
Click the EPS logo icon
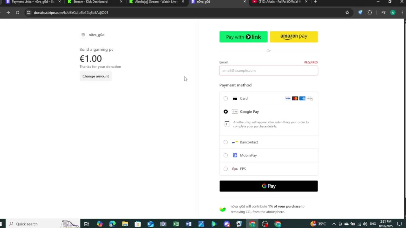pos(235,169)
